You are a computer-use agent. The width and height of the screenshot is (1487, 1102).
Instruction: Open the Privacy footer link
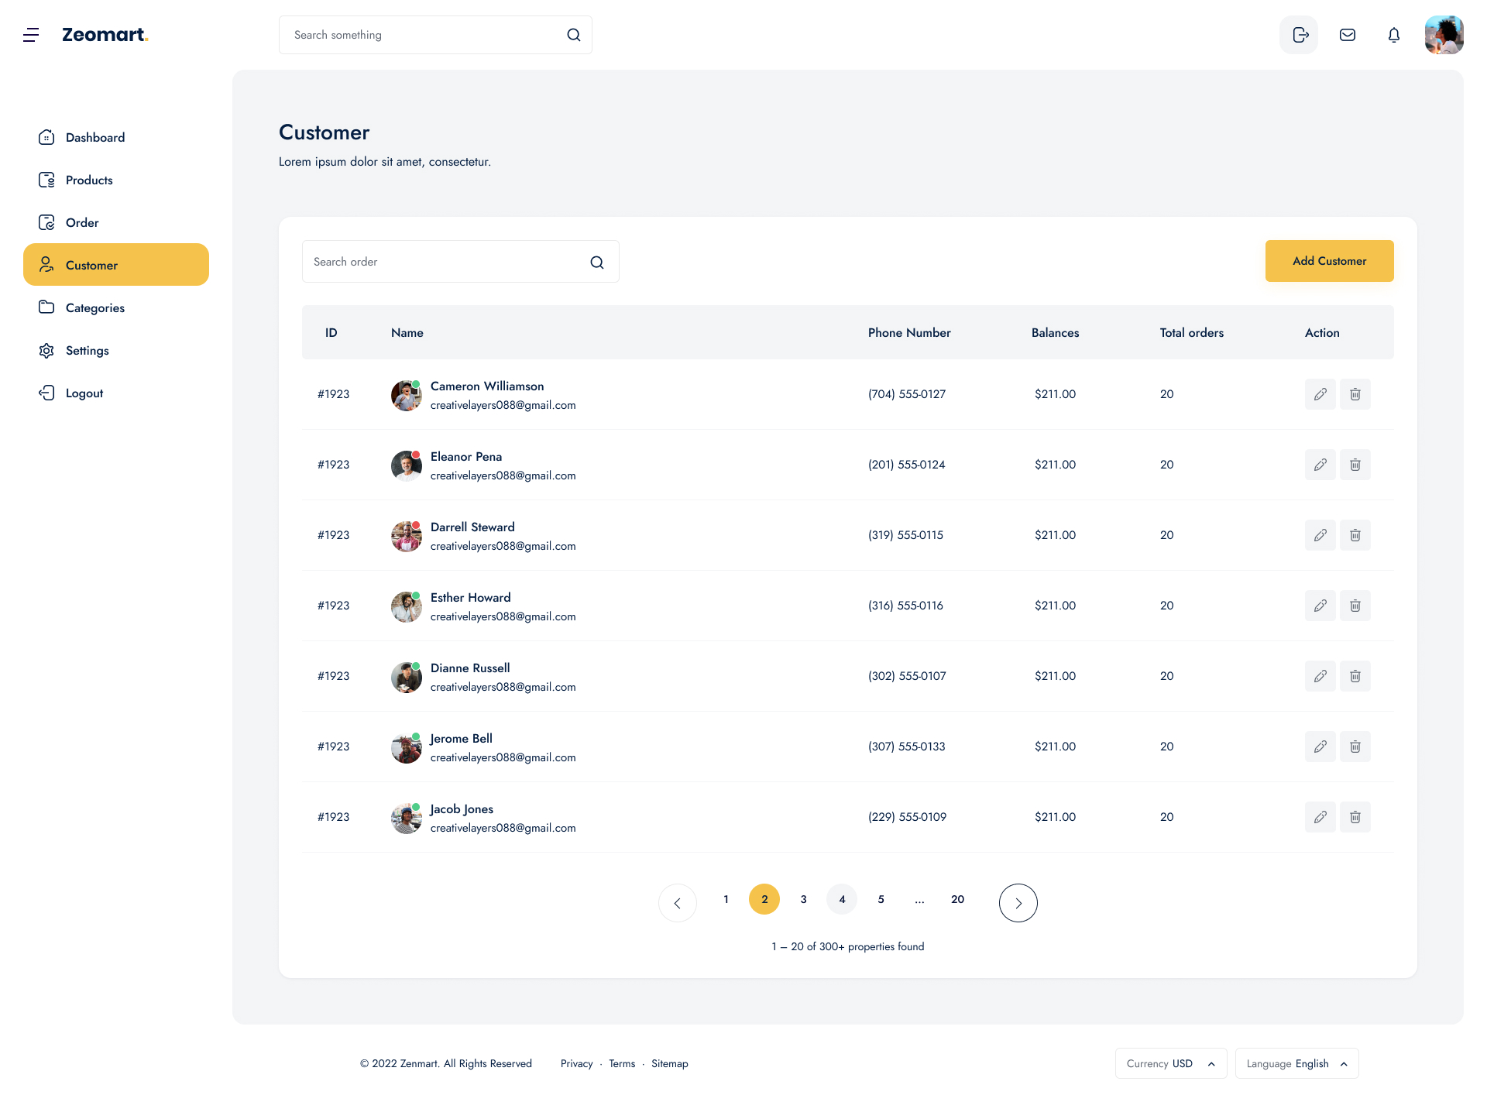tap(576, 1063)
